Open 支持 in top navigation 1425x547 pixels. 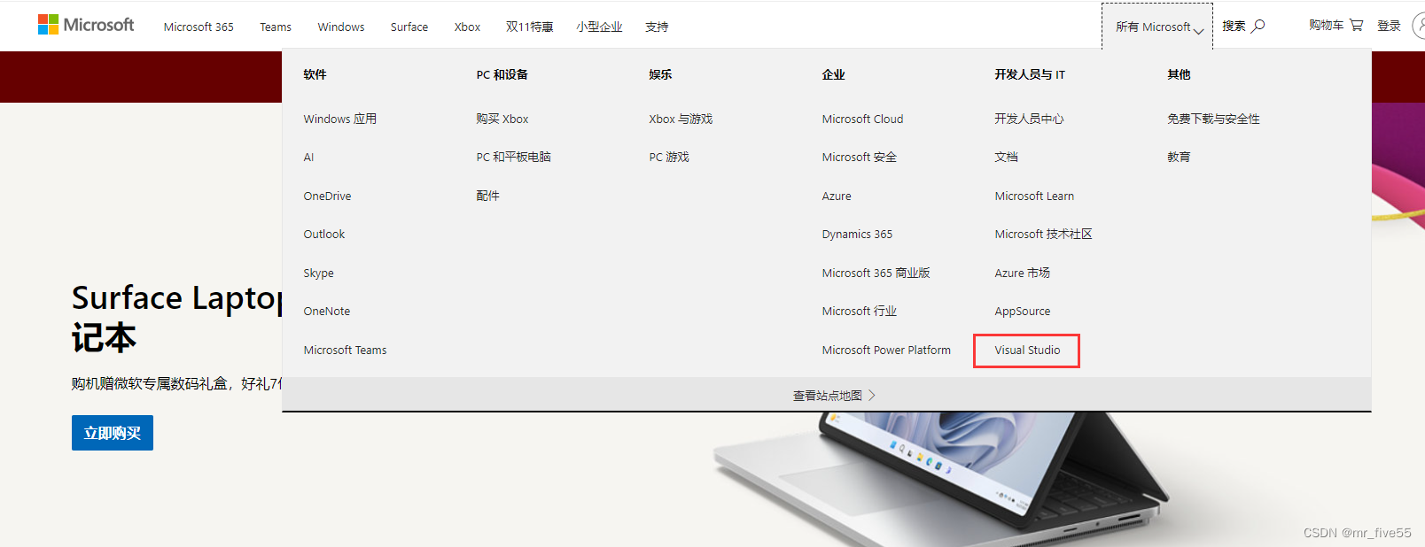[657, 27]
